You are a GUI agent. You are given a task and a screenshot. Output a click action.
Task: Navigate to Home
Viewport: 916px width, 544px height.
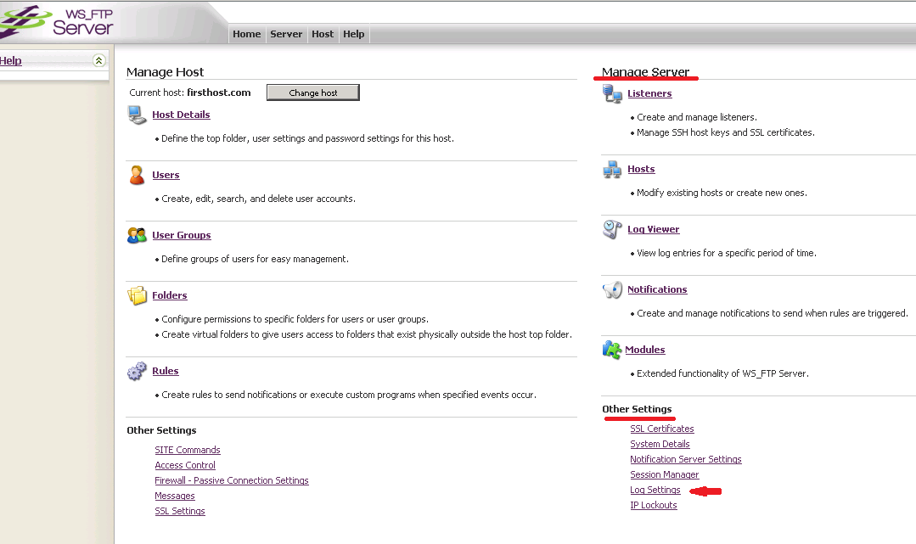[246, 34]
